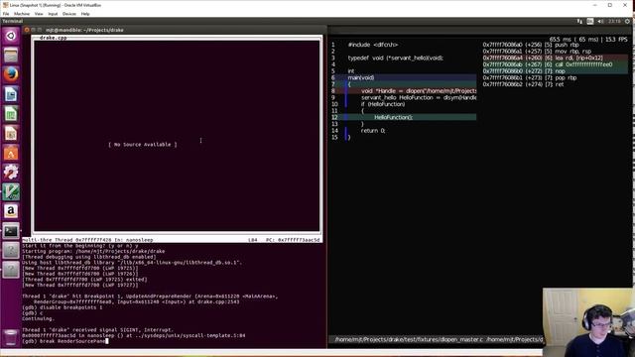Click disassembly line 'pop rbp'
Image resolution: width=635 pixels, height=357 pixels.
pos(530,77)
